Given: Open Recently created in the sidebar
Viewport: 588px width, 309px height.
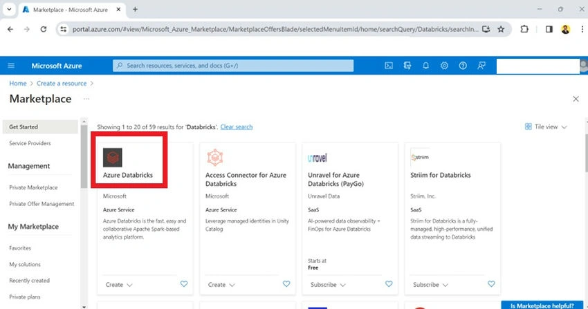Looking at the screenshot, I should click(29, 281).
